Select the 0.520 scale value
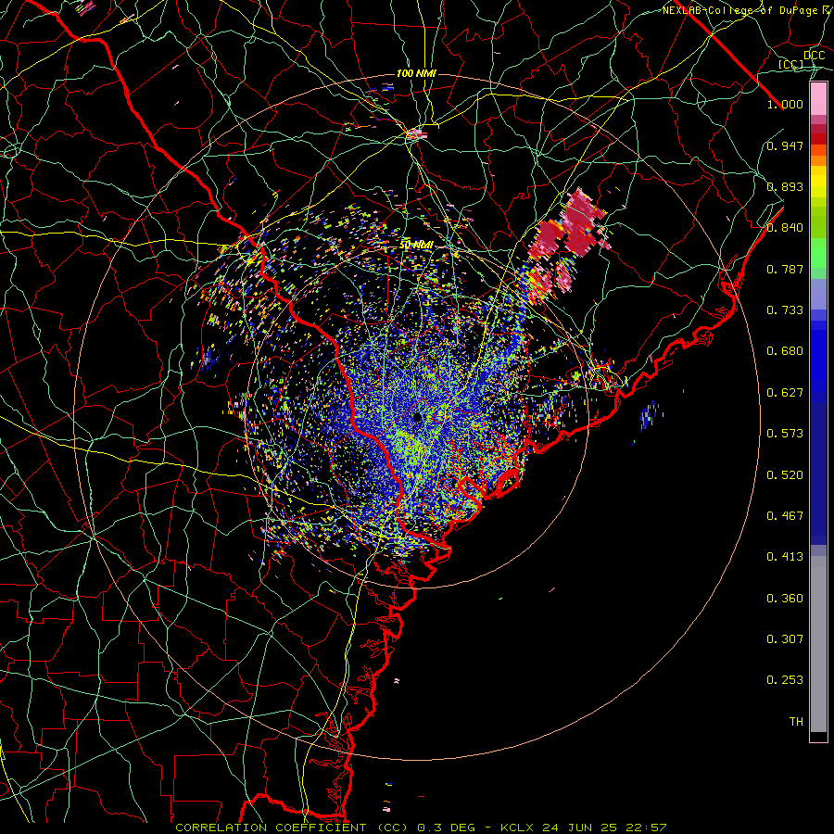This screenshot has height=834, width=834. click(x=785, y=475)
